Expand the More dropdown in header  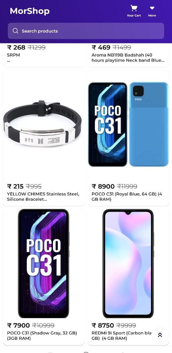click(x=152, y=11)
